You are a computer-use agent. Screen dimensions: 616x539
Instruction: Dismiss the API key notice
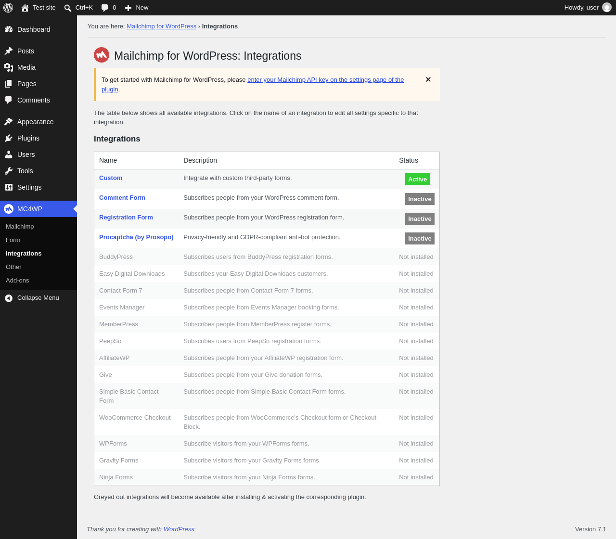[x=428, y=79]
